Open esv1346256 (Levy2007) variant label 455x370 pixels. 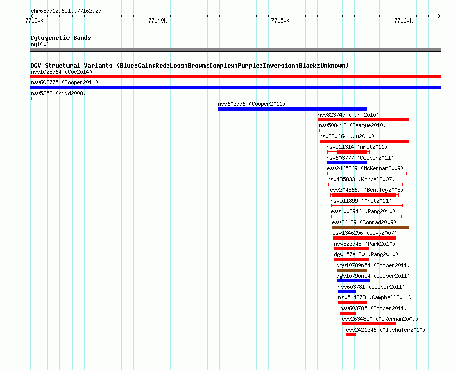click(x=365, y=233)
